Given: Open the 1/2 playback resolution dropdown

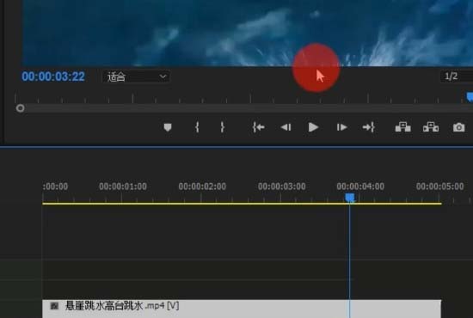Looking at the screenshot, I should click(x=457, y=76).
